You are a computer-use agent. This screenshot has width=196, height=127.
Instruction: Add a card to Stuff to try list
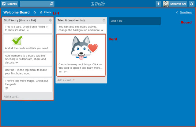point(12,96)
